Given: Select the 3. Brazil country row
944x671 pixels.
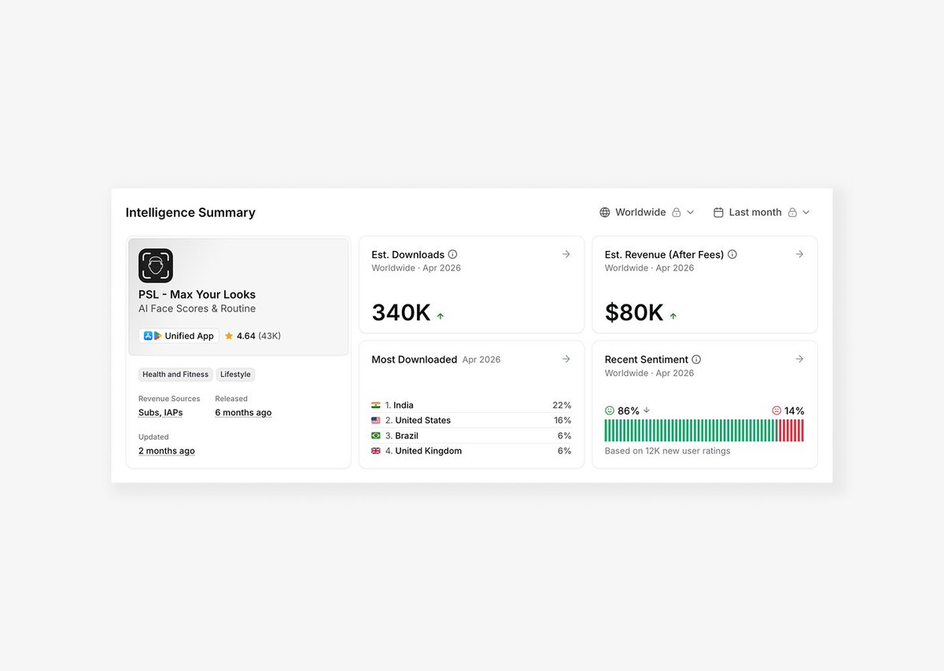Looking at the screenshot, I should click(x=471, y=436).
